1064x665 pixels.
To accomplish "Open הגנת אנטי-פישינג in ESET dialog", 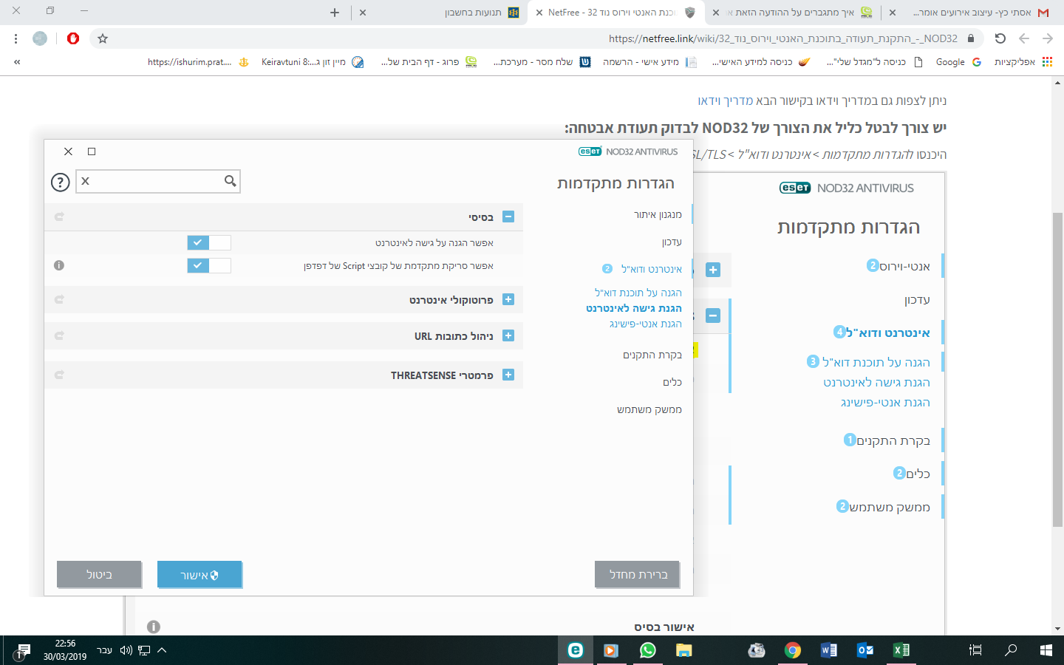I will coord(646,324).
